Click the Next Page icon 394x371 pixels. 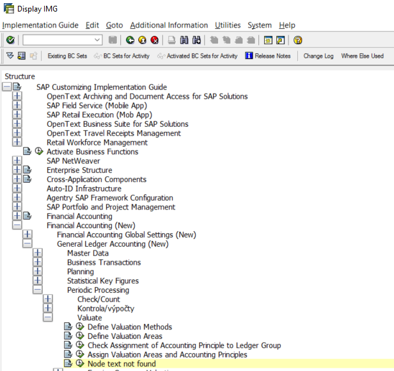[x=239, y=40]
